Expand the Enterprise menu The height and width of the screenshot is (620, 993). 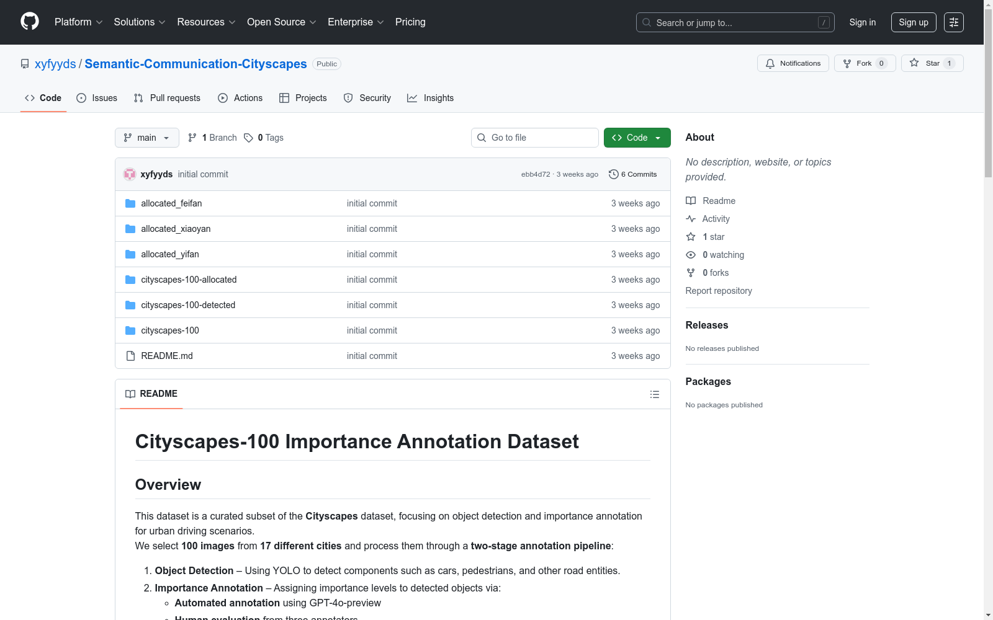click(356, 22)
